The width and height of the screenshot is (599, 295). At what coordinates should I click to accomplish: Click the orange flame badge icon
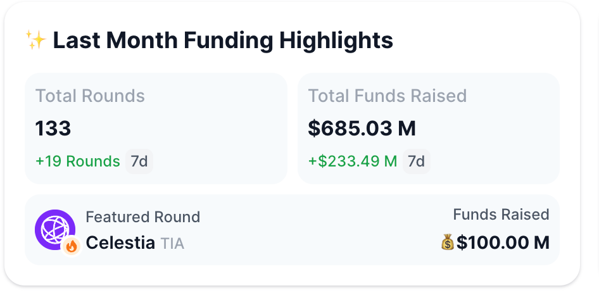pos(71,246)
